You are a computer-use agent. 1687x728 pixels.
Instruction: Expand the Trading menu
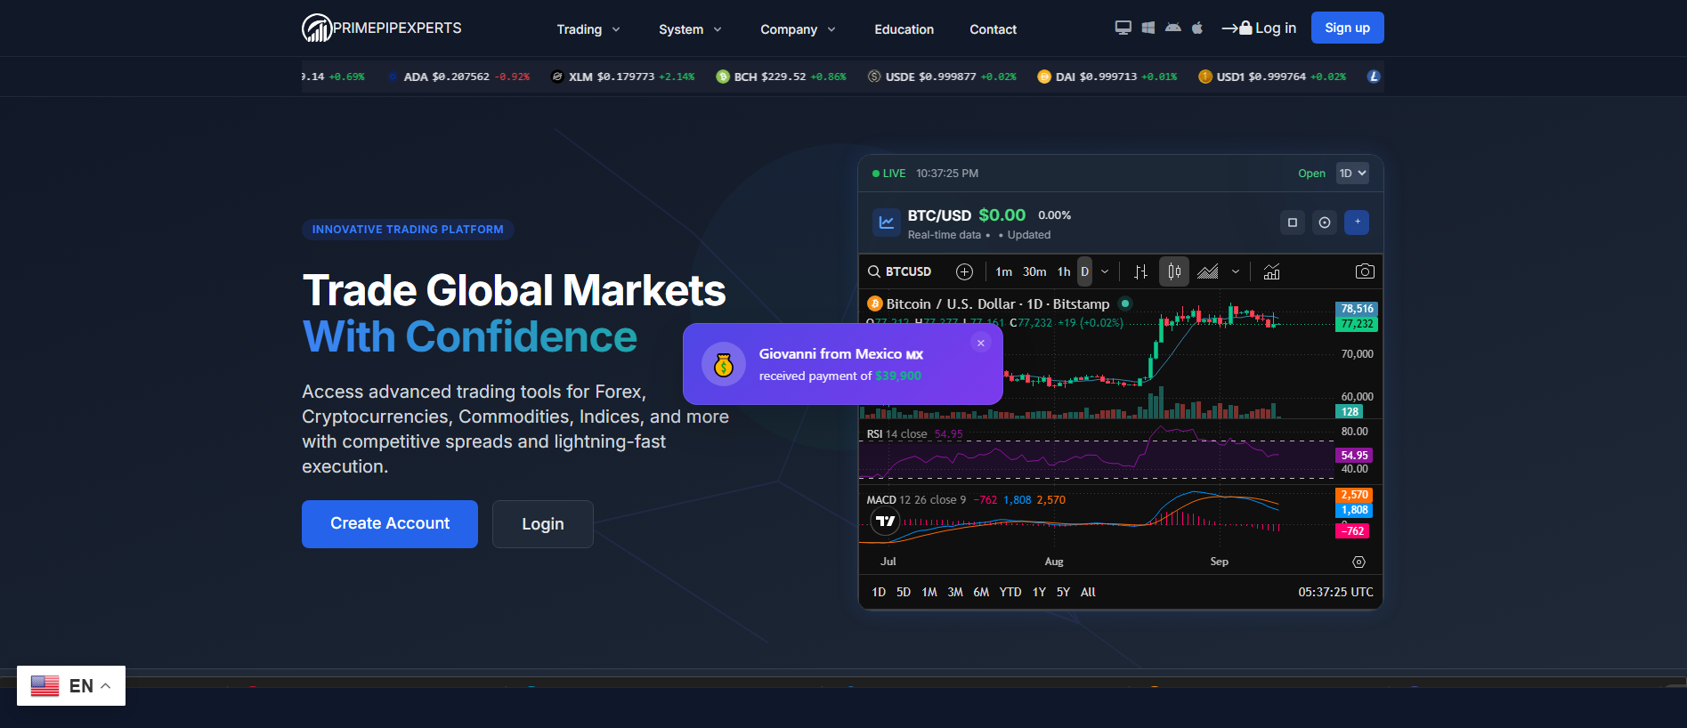588,29
